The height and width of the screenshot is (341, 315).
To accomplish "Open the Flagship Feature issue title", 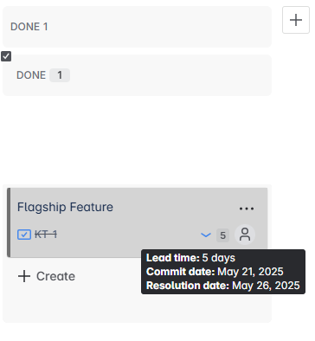I will [65, 207].
